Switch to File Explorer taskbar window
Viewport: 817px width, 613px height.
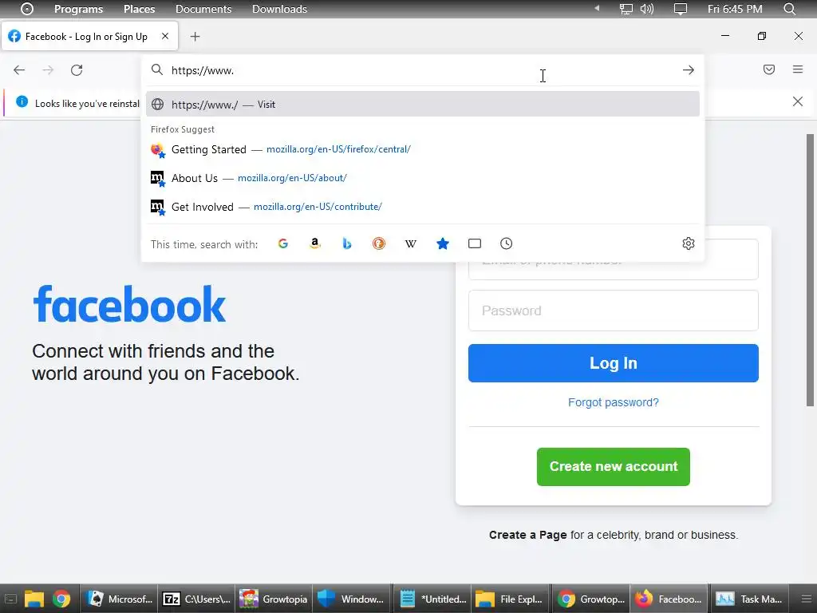point(511,599)
